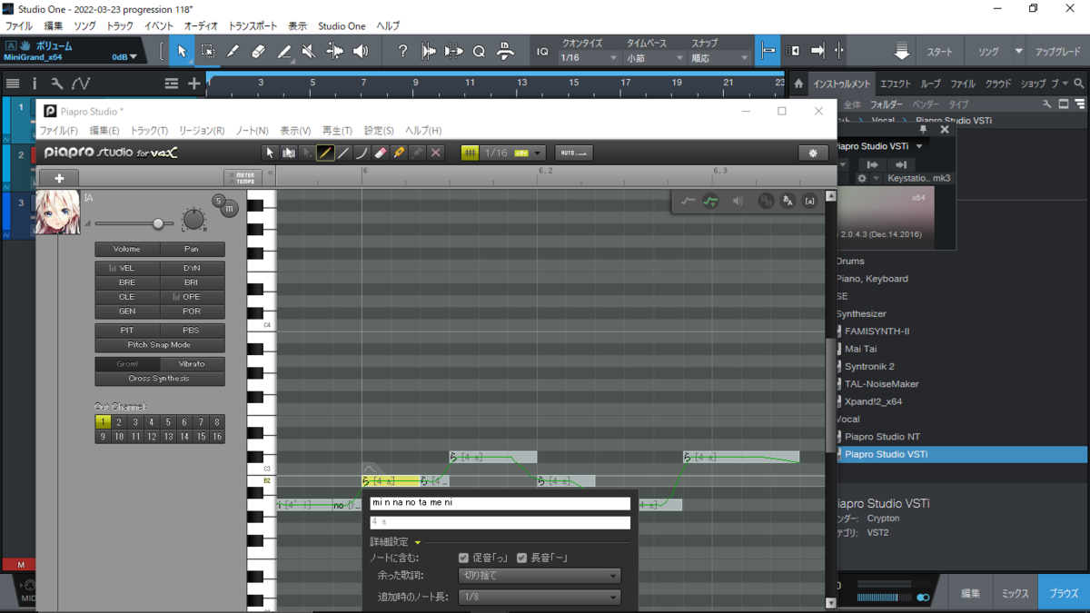Select Piapro arrow pointer tool
Viewport: 1090px width, 613px height.
pos(270,153)
